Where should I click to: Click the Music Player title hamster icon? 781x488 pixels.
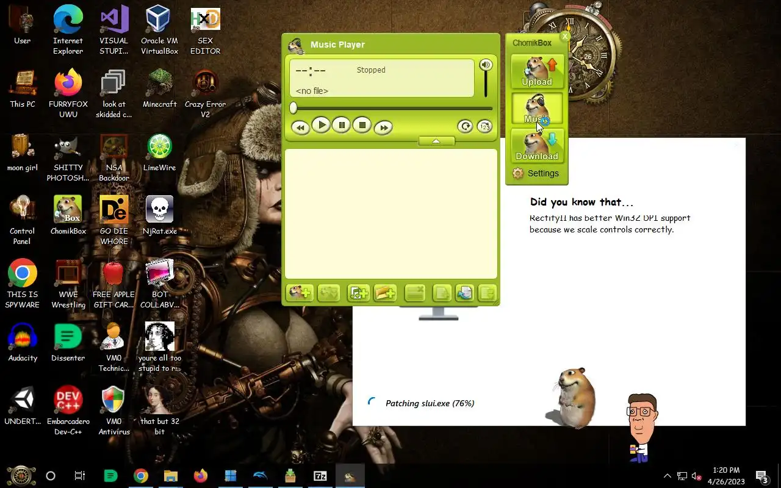coord(296,46)
